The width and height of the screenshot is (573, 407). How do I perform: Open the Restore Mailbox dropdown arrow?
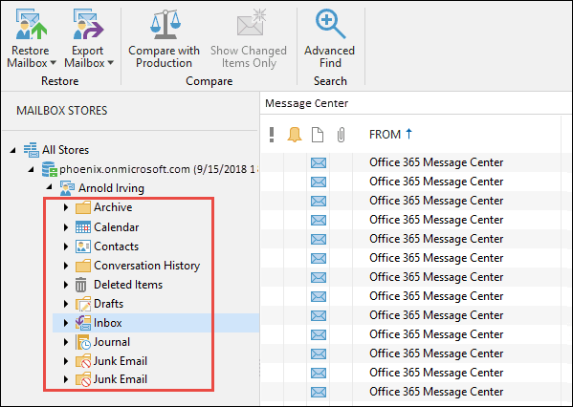click(x=53, y=63)
